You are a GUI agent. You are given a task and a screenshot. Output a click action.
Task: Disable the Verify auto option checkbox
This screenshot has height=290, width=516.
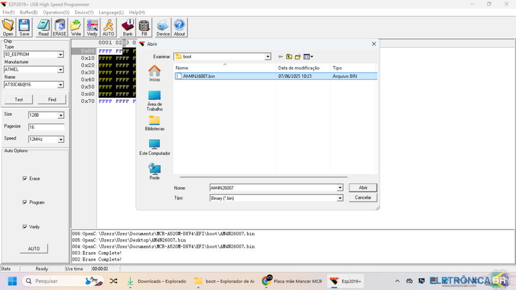click(x=25, y=227)
